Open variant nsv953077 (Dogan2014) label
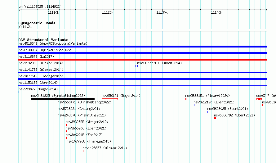 38,89
